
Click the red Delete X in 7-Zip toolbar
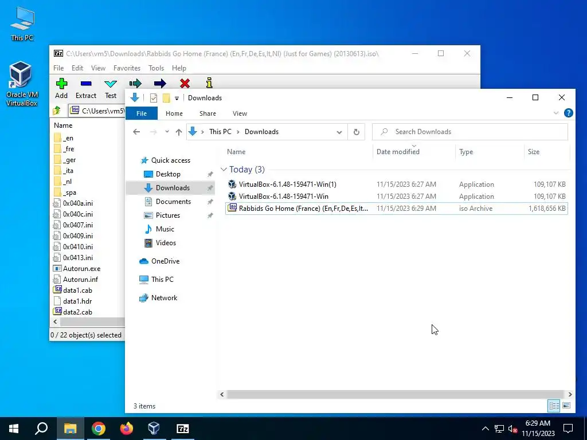click(x=185, y=83)
